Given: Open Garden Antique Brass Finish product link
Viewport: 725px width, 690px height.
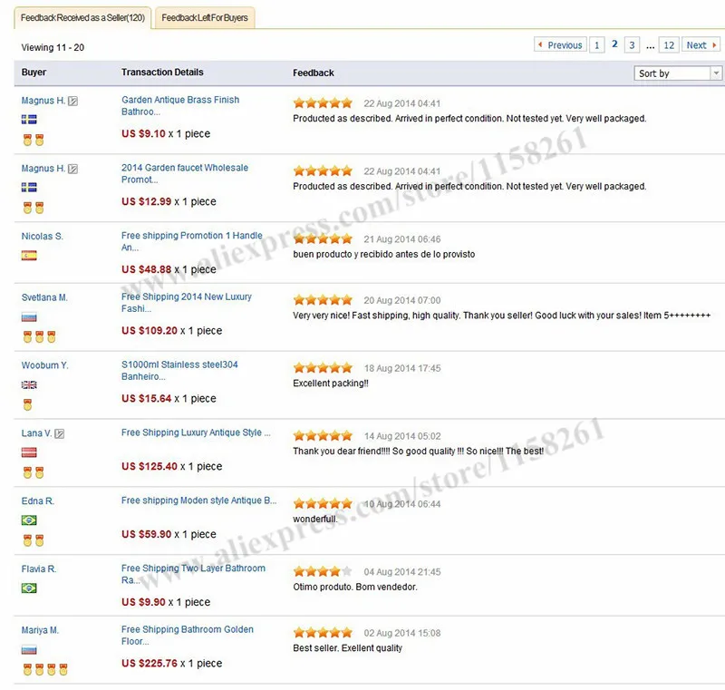Looking at the screenshot, I should point(180,105).
